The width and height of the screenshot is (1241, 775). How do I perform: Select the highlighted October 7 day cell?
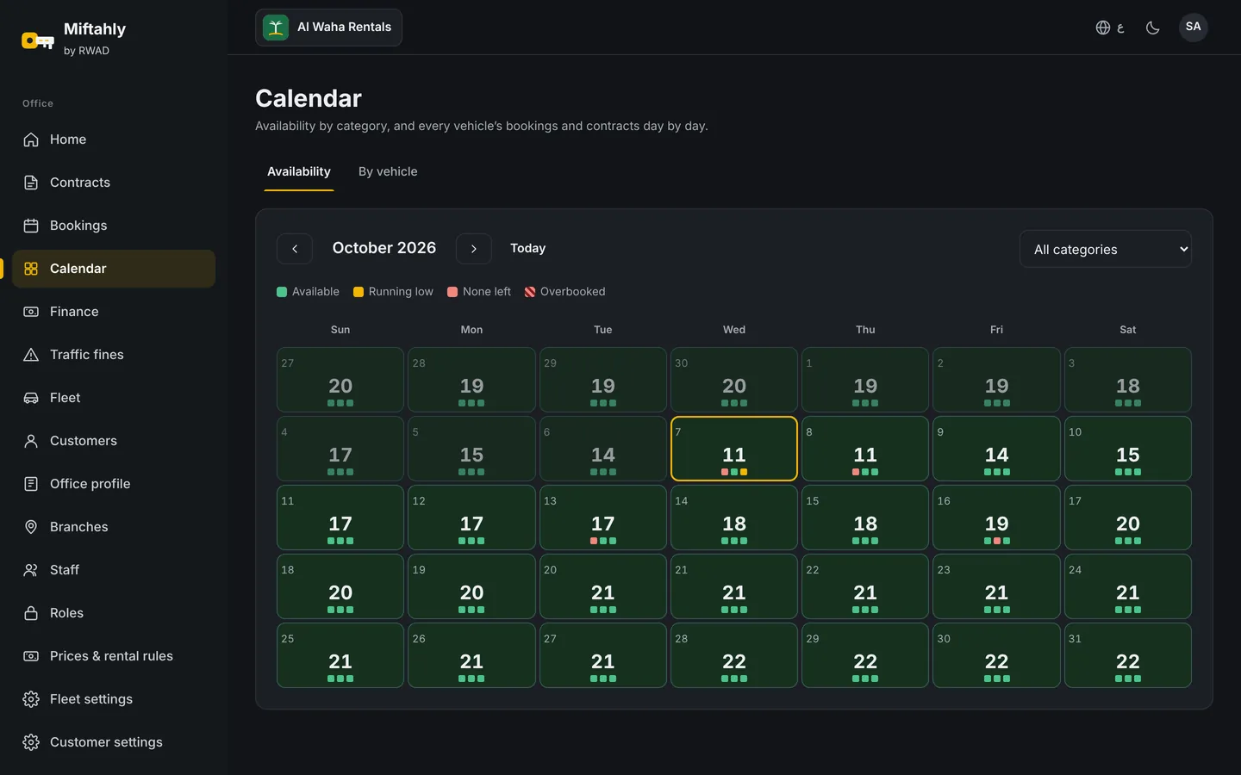point(734,449)
